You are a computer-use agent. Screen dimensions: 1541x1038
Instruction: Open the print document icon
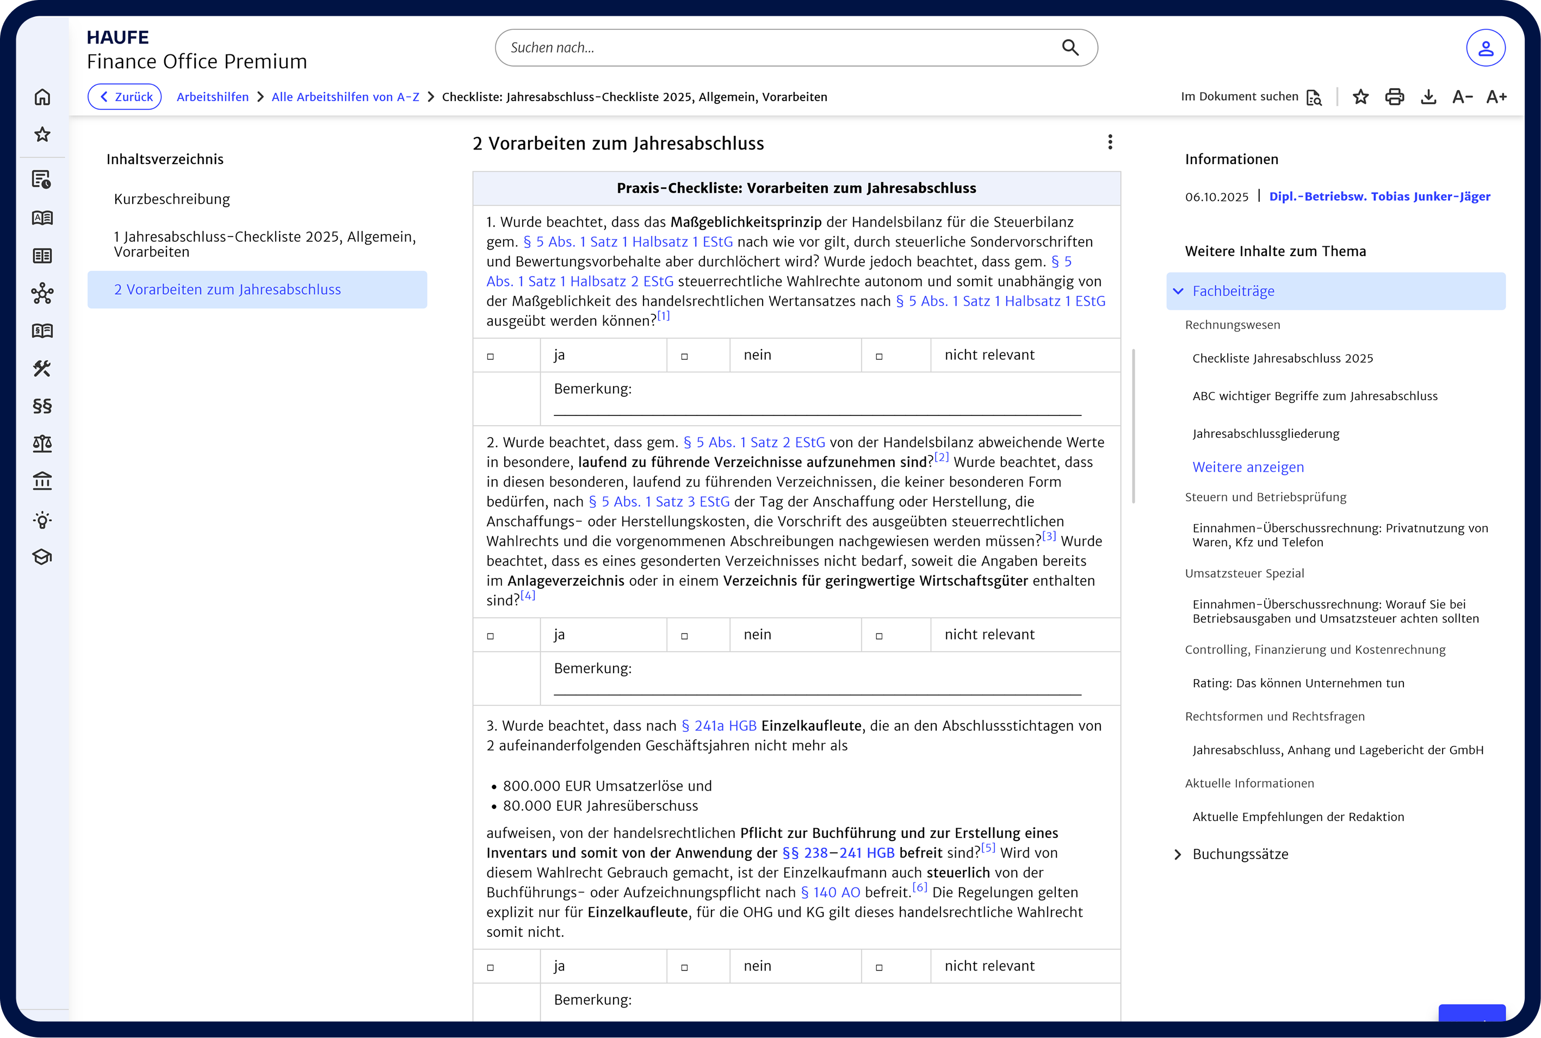(1394, 97)
